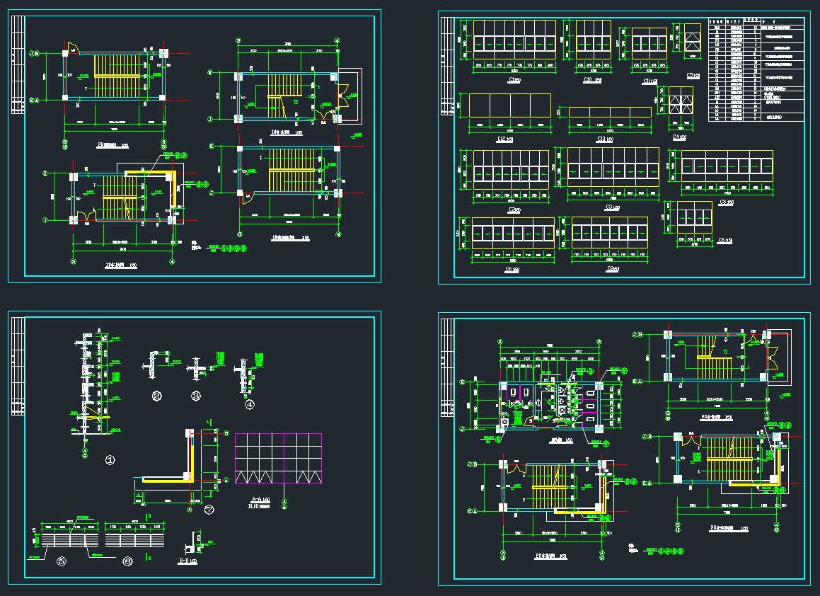Image resolution: width=820 pixels, height=596 pixels.
Task: Click the circled number 4 detail marker
Action: 249,404
